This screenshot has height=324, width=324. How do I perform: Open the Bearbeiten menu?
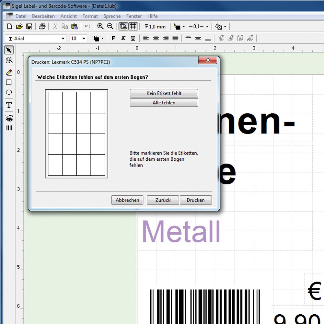click(43, 16)
